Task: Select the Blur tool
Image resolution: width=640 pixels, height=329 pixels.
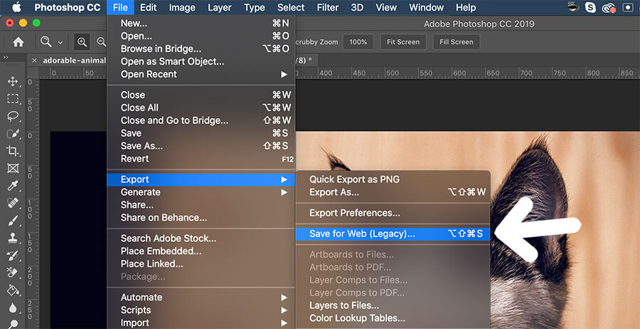Action: (x=13, y=308)
